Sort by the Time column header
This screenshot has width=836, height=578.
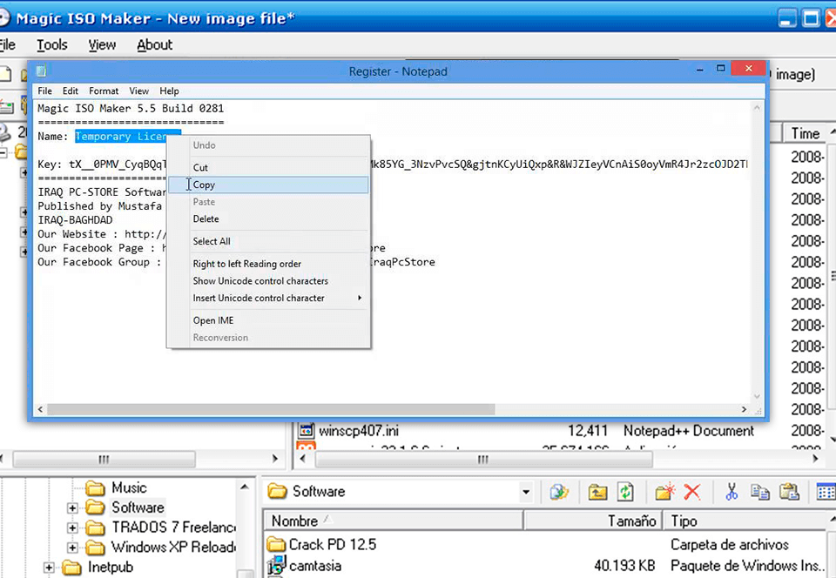tap(805, 133)
